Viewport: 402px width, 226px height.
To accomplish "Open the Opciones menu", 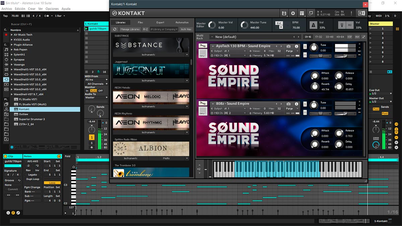I will (52, 9).
